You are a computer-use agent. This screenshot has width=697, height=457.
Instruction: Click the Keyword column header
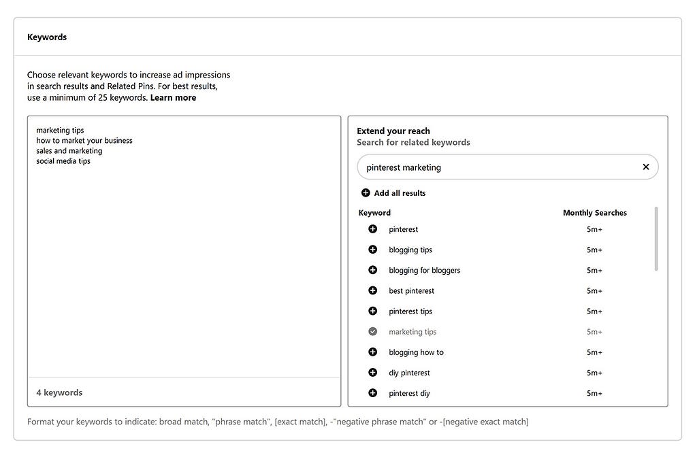(x=375, y=213)
